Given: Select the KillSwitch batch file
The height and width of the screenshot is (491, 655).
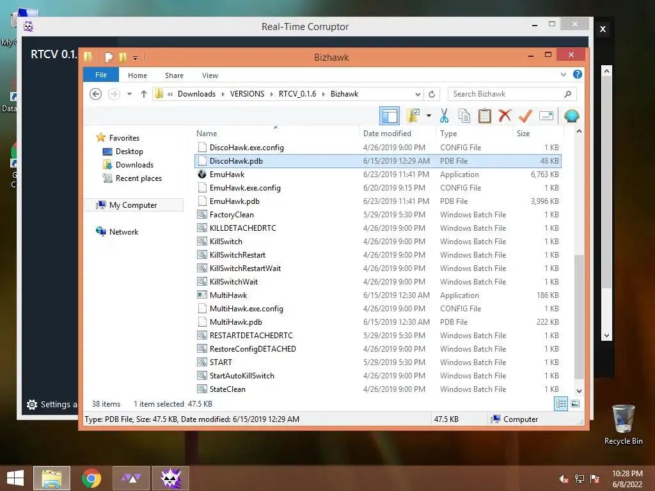Looking at the screenshot, I should tap(377, 241).
